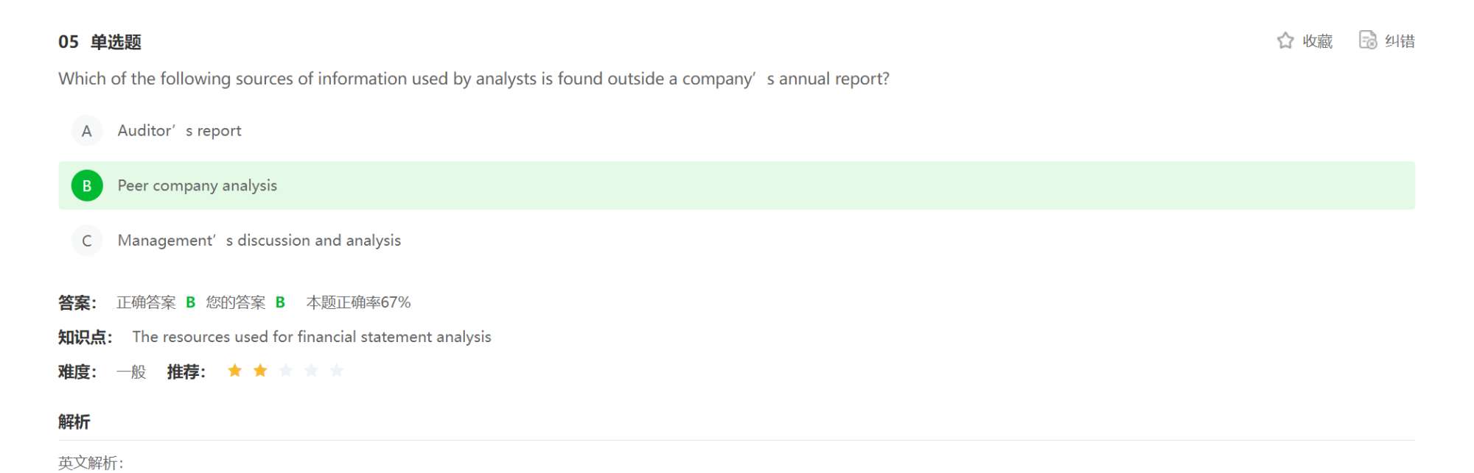
Task: Select option C circle
Action: pyautogui.click(x=87, y=241)
